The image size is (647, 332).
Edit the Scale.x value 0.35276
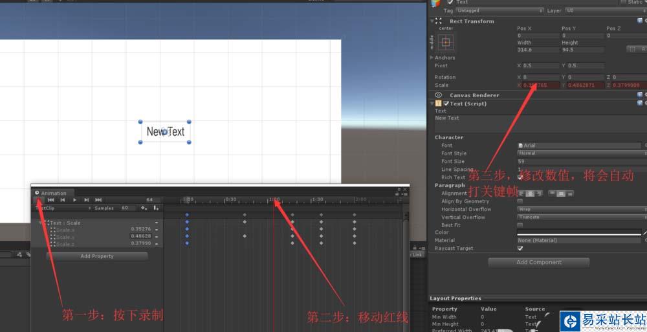141,229
